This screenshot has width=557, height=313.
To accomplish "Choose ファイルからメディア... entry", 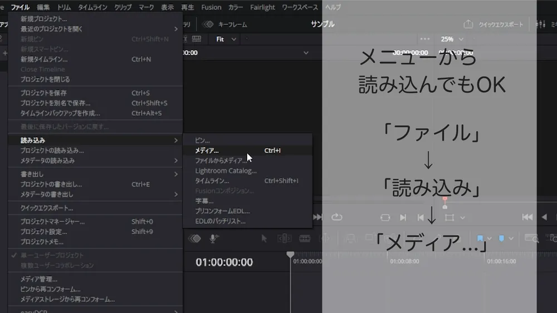I will (248, 161).
